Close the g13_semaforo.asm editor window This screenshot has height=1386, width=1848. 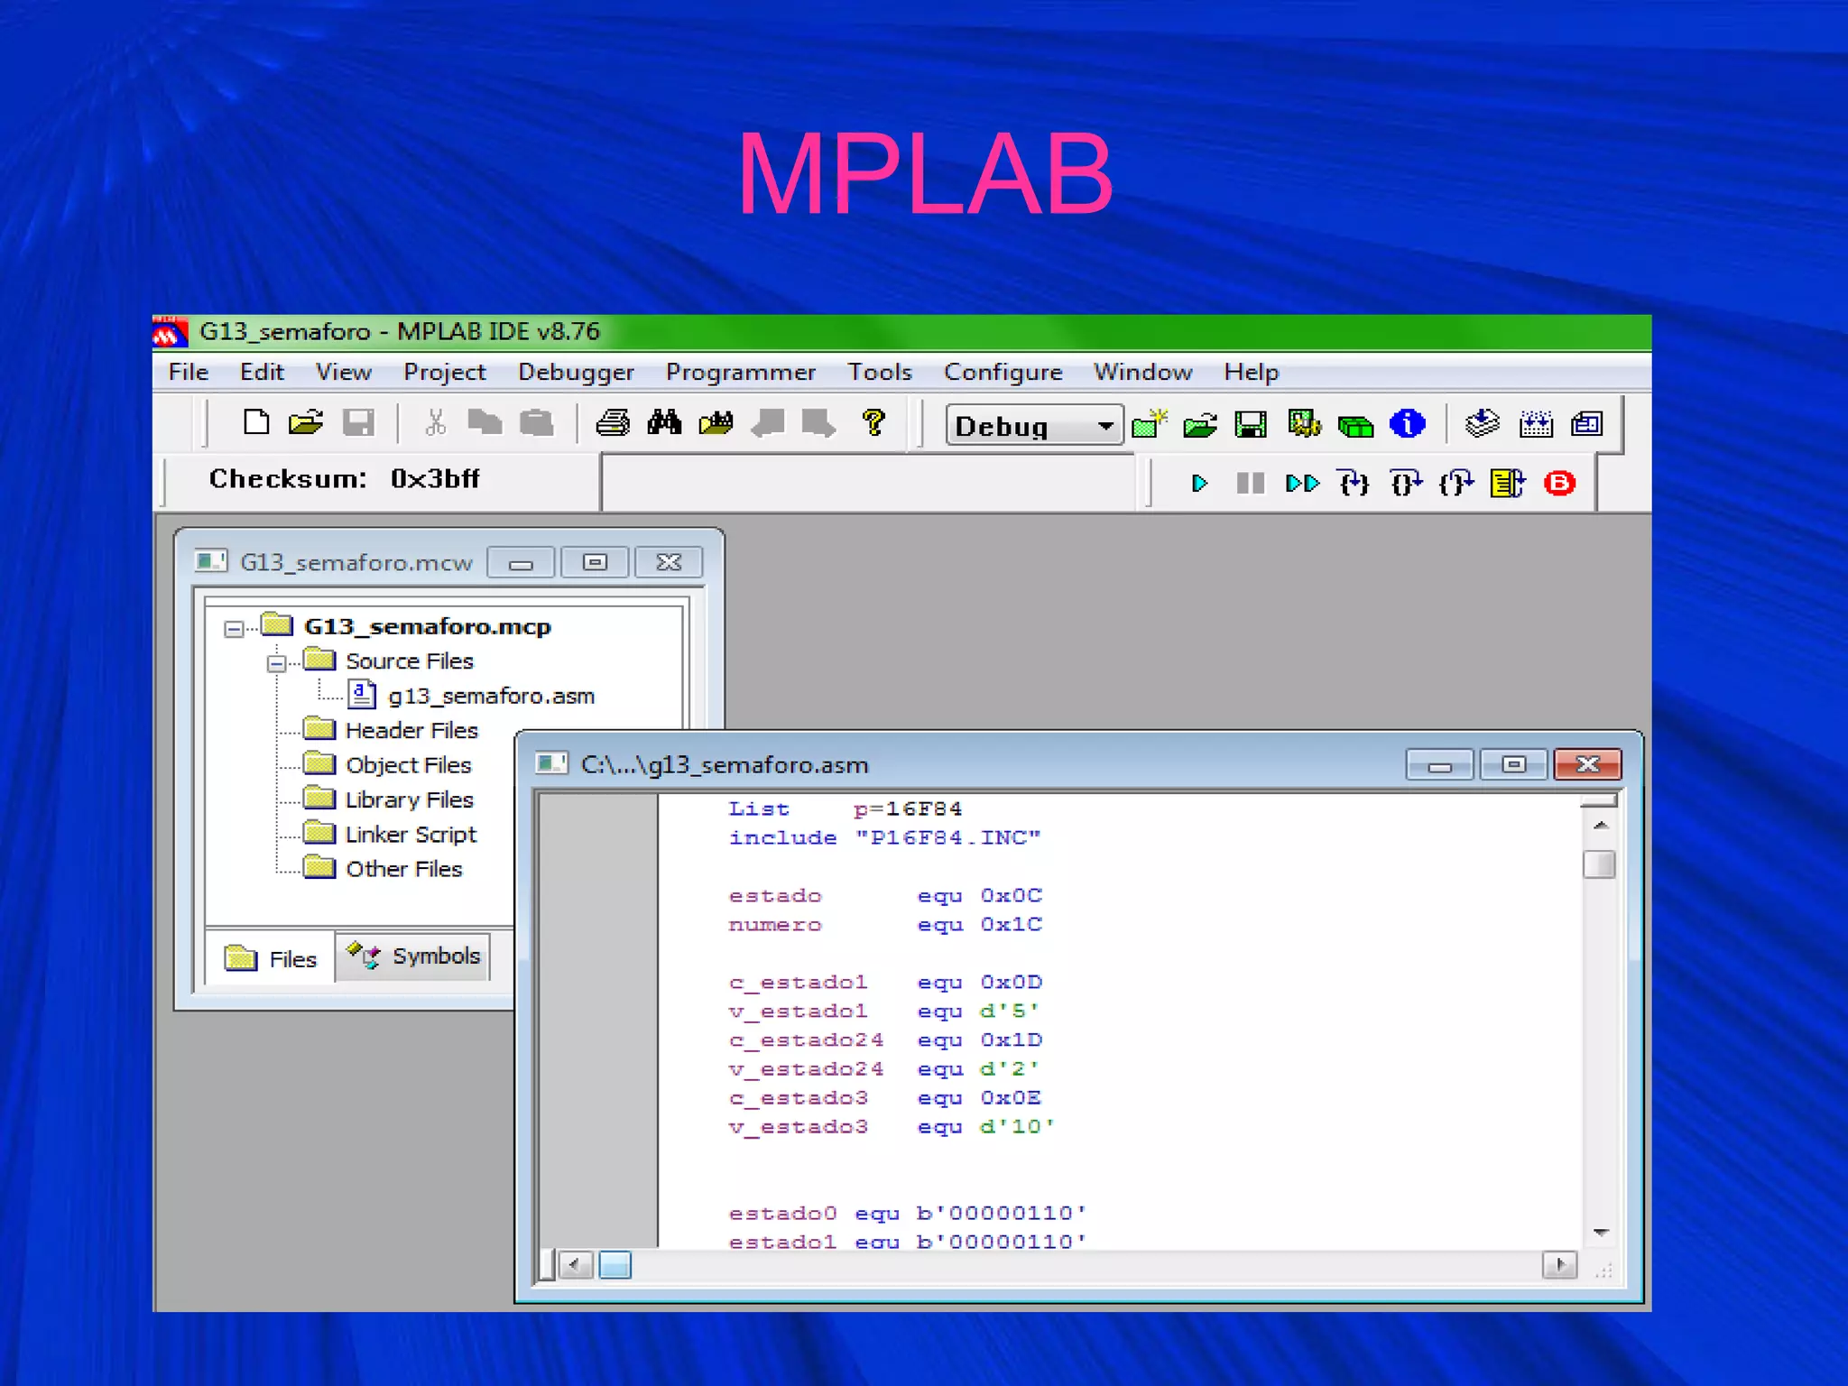1587,764
